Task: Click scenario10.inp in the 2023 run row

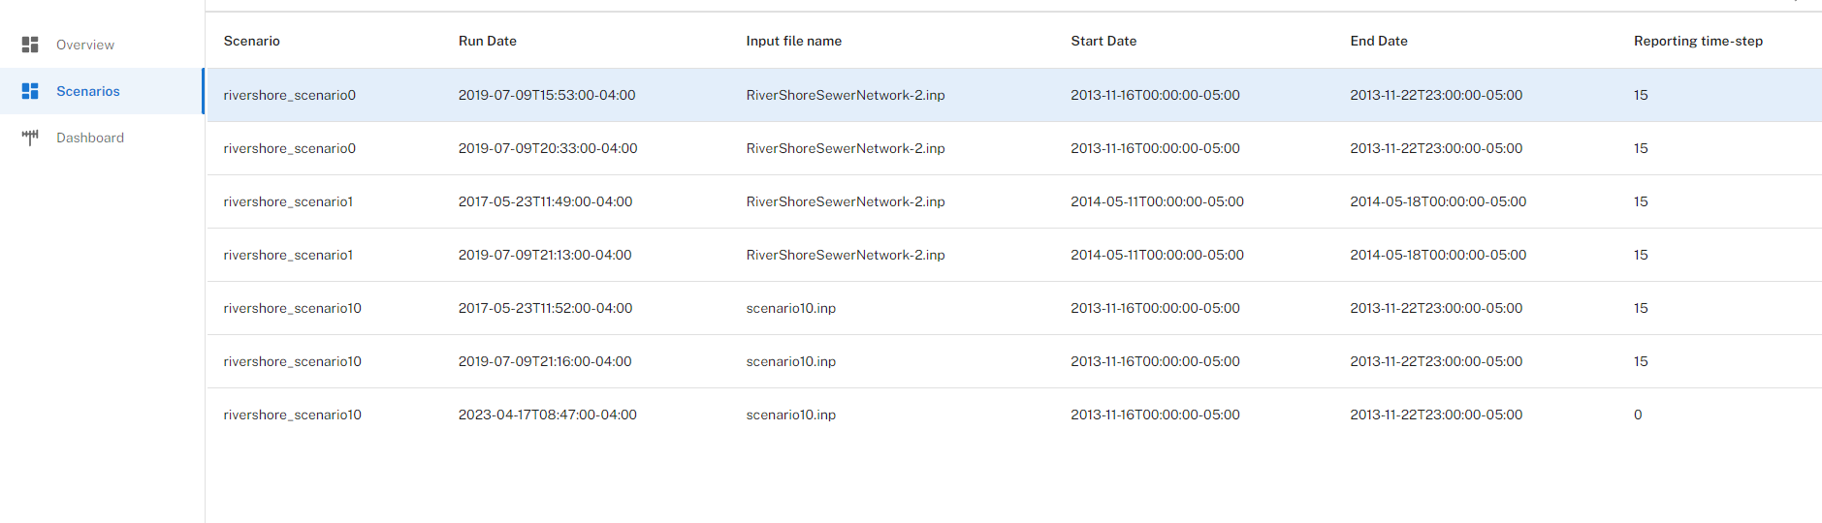Action: click(x=791, y=415)
